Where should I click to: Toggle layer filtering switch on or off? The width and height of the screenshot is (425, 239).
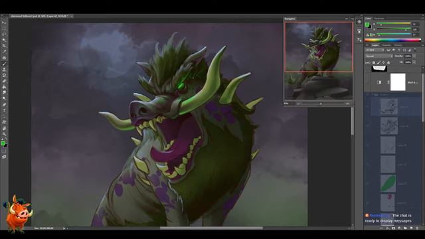click(415, 50)
